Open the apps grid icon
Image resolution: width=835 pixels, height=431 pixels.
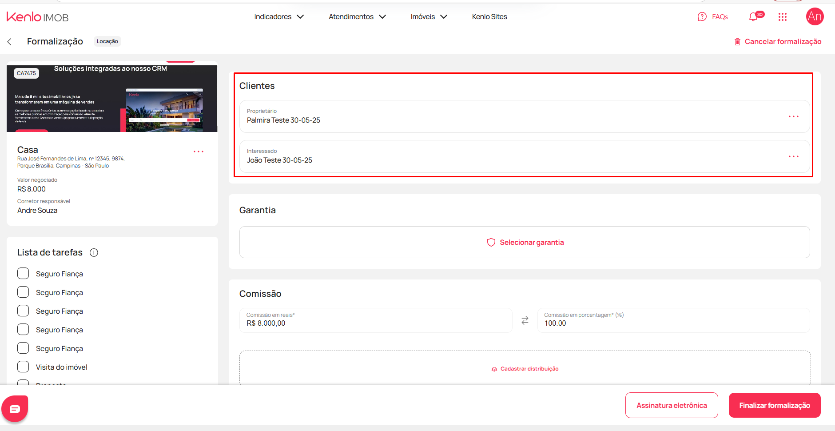tap(783, 17)
